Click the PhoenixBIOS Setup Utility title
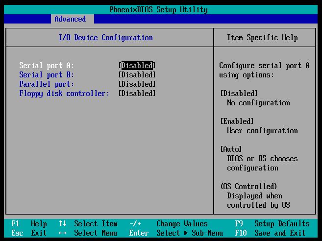 click(x=158, y=10)
